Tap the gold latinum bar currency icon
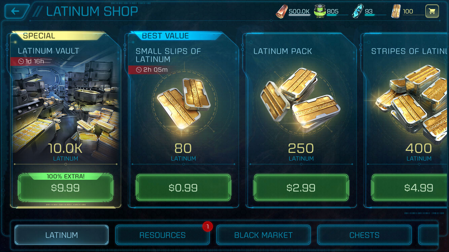Image resolution: width=449 pixels, height=252 pixels. 396,11
